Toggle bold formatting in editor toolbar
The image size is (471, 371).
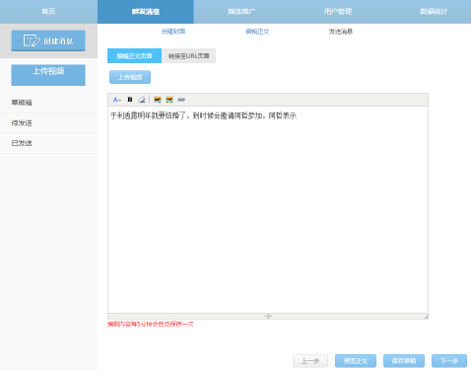[x=130, y=100]
